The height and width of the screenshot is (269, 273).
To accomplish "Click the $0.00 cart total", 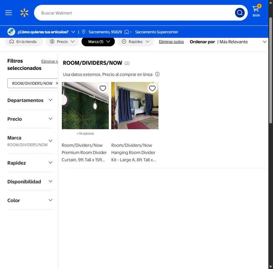I will tap(256, 15).
